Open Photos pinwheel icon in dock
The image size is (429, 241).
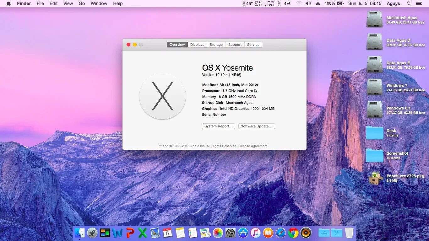(218, 233)
